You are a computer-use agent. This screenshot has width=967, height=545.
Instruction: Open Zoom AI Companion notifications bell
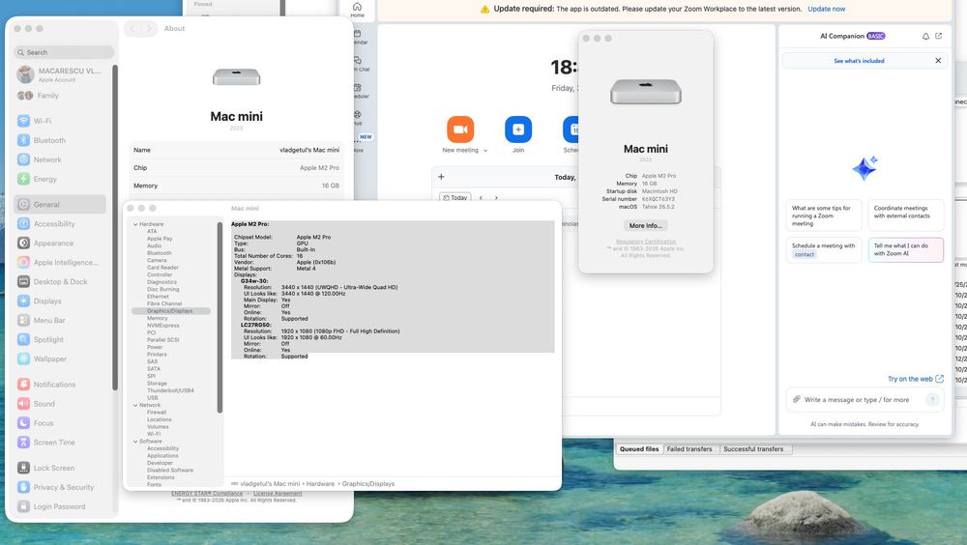pos(925,37)
